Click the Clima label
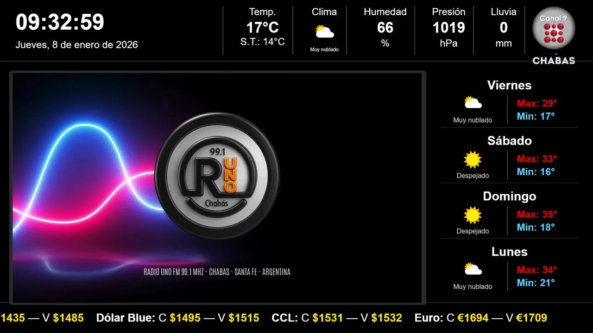This screenshot has height=333, width=593. [324, 12]
